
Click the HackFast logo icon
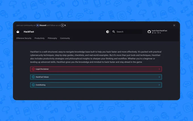18,32
